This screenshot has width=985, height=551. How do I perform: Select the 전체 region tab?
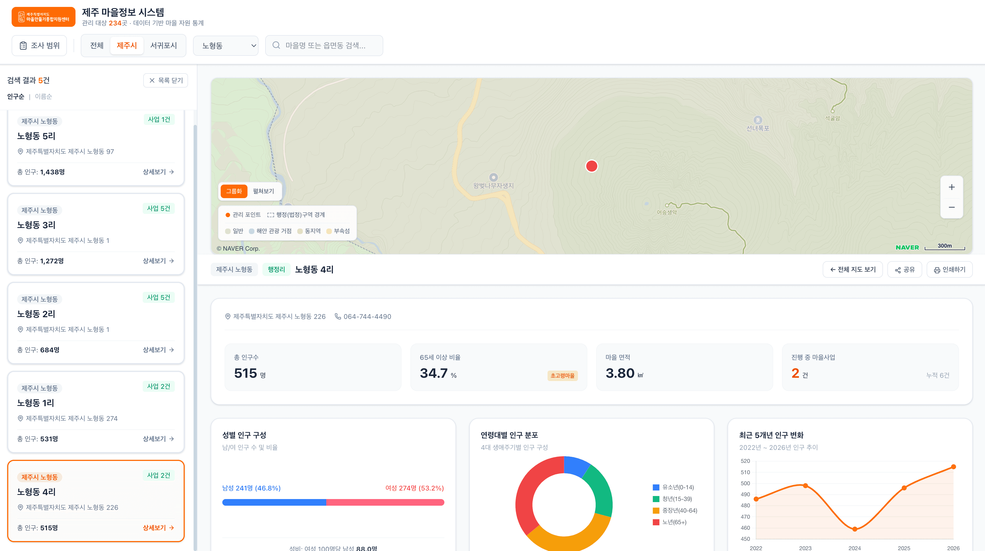click(96, 46)
